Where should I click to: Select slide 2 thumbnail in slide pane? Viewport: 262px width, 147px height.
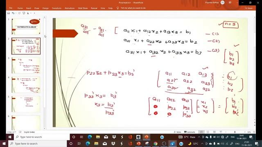(x=26, y=46)
